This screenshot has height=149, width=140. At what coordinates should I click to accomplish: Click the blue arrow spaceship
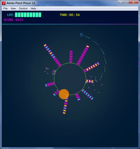coord(81,35)
